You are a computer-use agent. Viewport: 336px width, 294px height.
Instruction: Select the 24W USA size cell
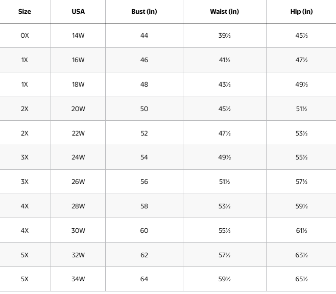(x=78, y=157)
